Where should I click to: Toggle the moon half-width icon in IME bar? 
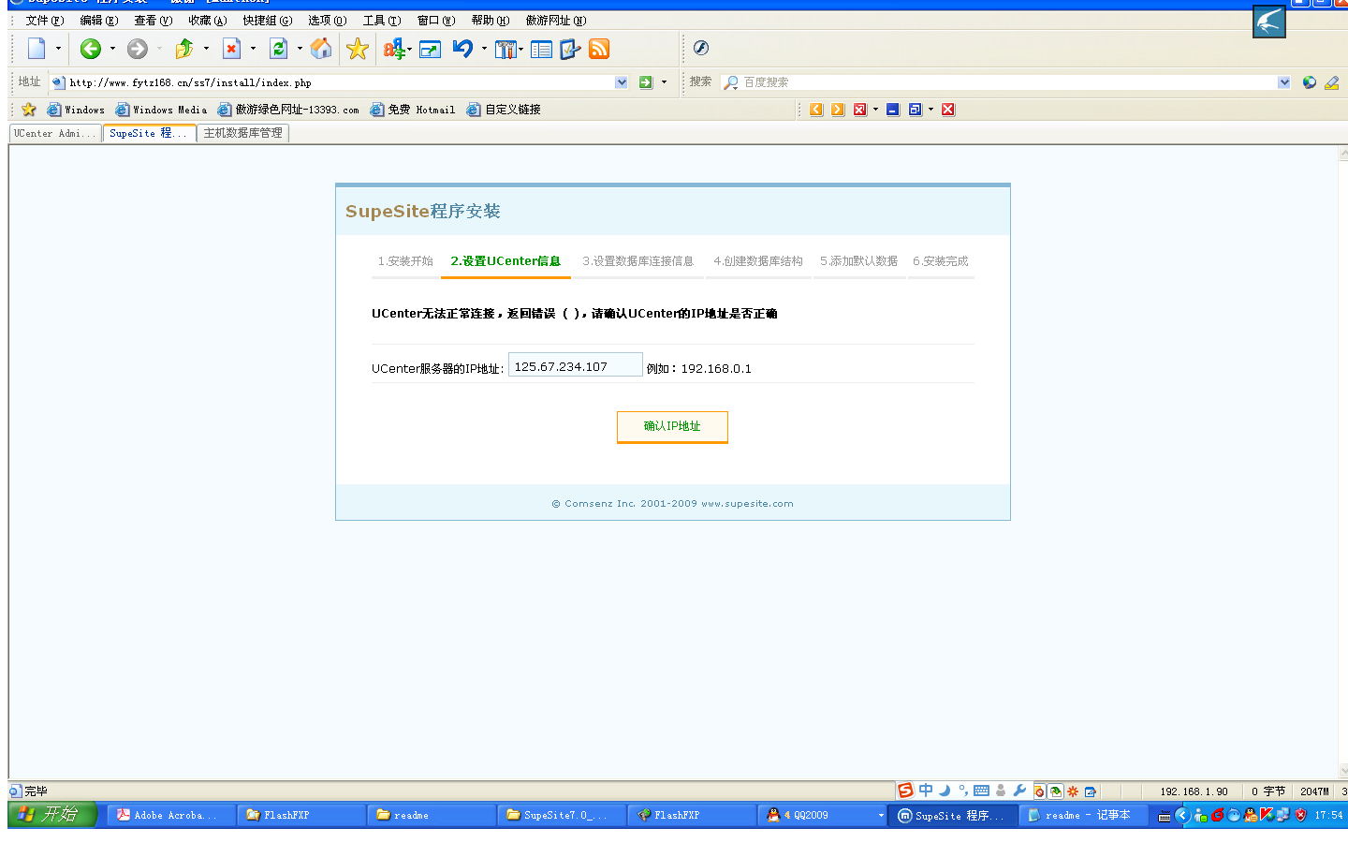coord(945,791)
